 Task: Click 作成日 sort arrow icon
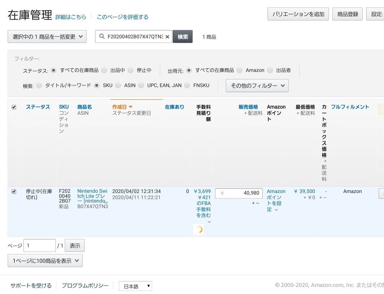(130, 107)
